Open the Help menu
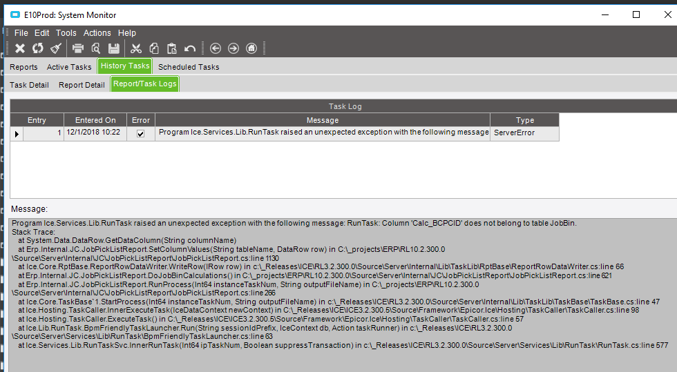677x372 pixels. (127, 33)
